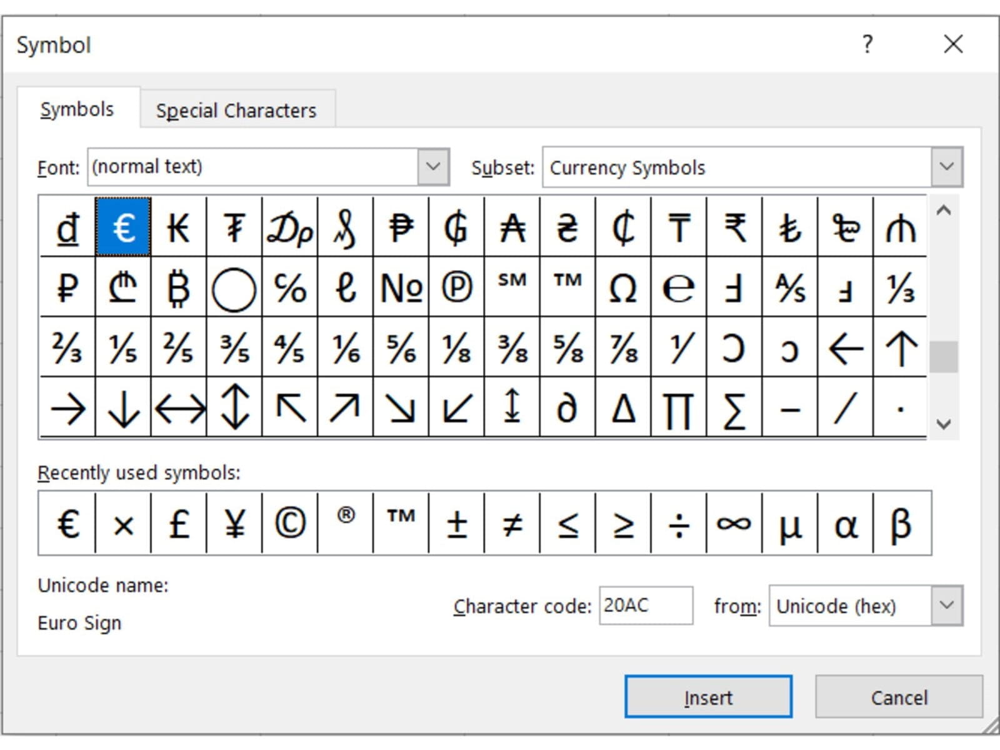Select the infinity symbol in recently used
The image size is (1000, 750).
(734, 523)
